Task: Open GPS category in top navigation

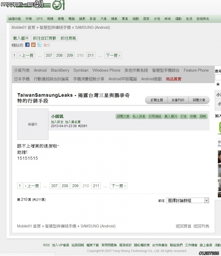Action: (x=39, y=19)
